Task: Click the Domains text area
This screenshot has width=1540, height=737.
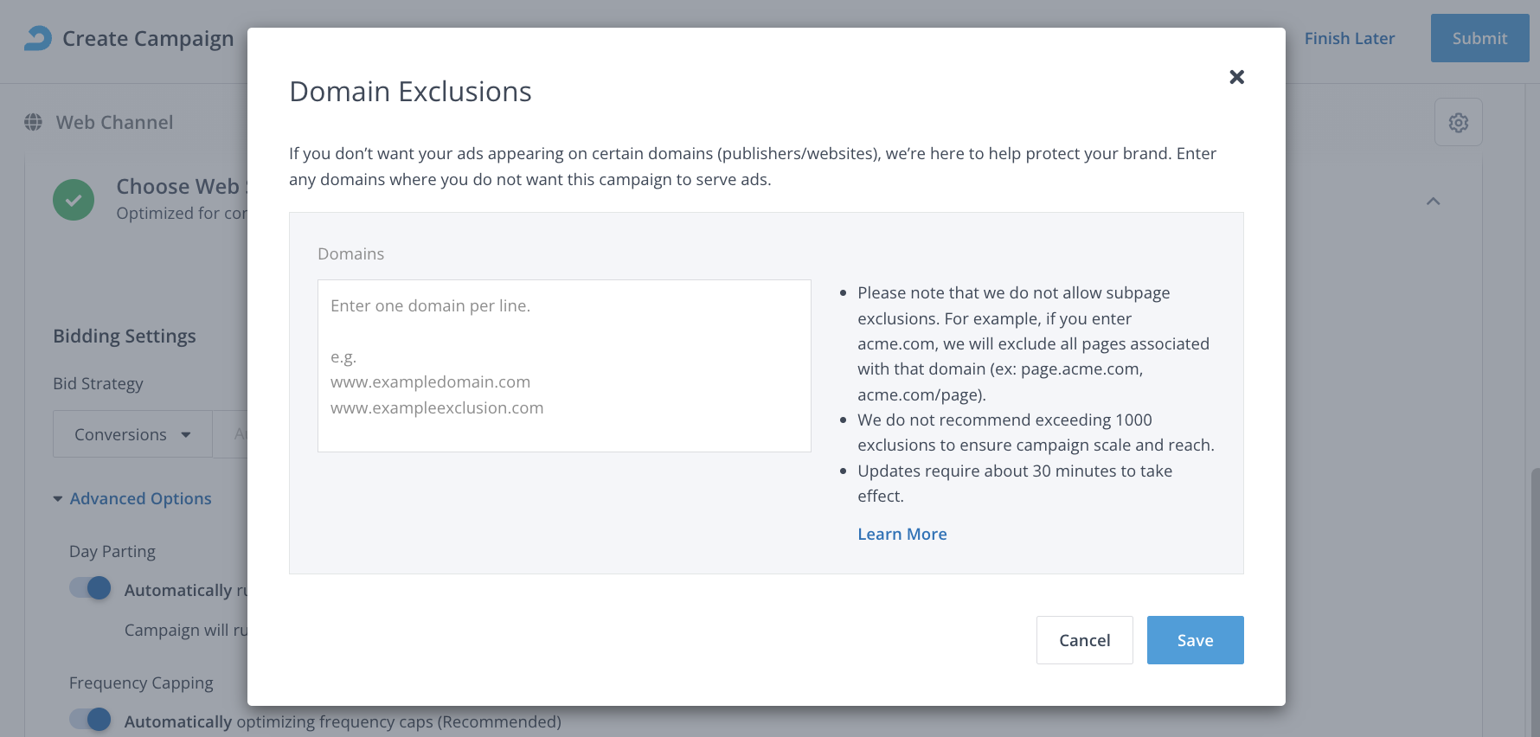Action: 564,365
